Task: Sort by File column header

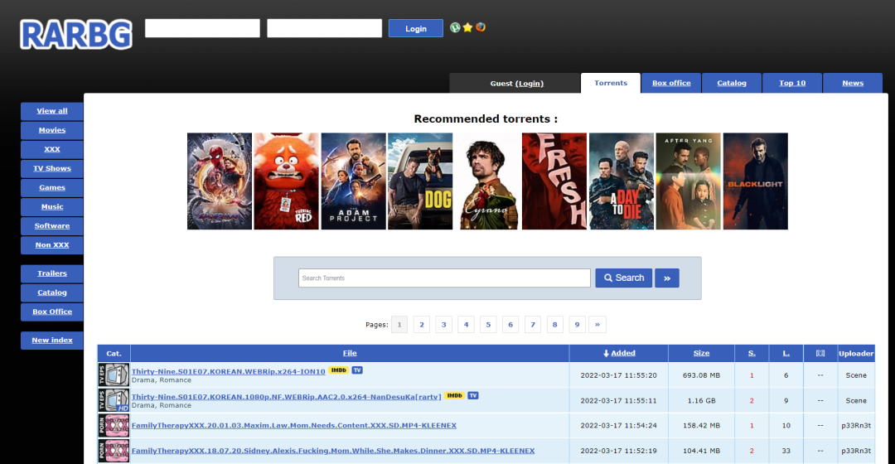Action: [x=350, y=353]
